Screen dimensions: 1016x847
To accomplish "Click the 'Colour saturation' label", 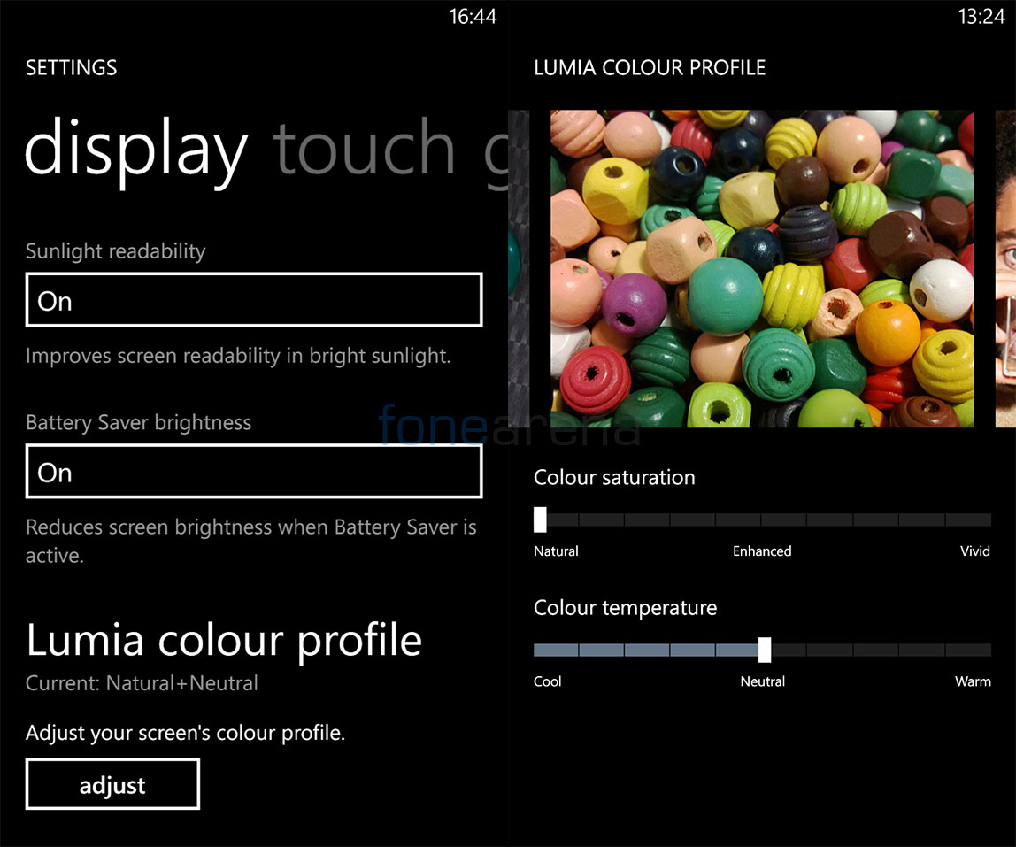I will (614, 478).
